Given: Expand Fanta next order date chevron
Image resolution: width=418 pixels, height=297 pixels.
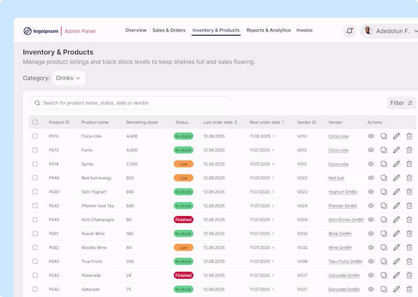Looking at the screenshot, I should coord(273,150).
